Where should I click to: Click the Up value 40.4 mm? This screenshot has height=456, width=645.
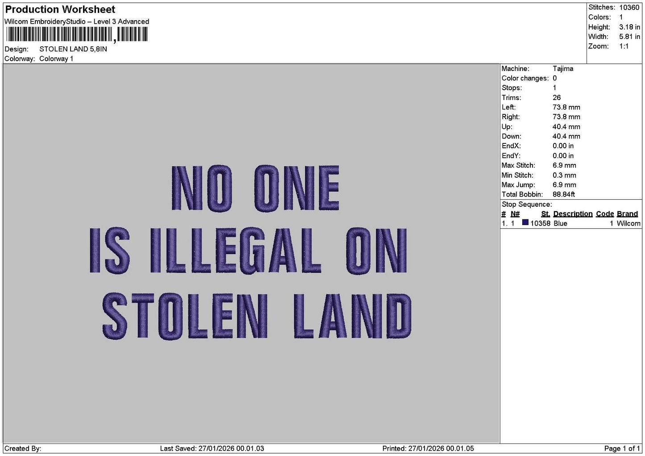566,127
